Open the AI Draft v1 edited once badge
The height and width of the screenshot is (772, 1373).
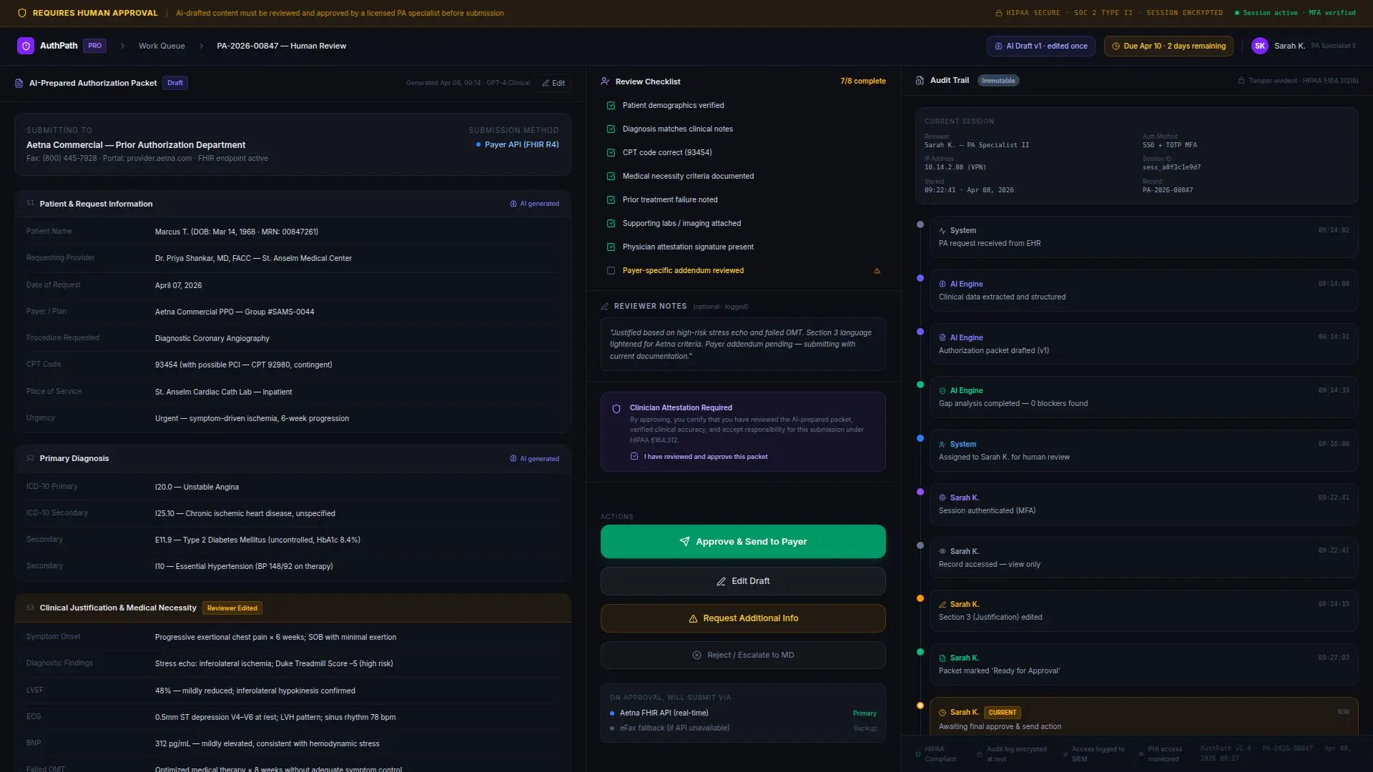(x=1040, y=46)
